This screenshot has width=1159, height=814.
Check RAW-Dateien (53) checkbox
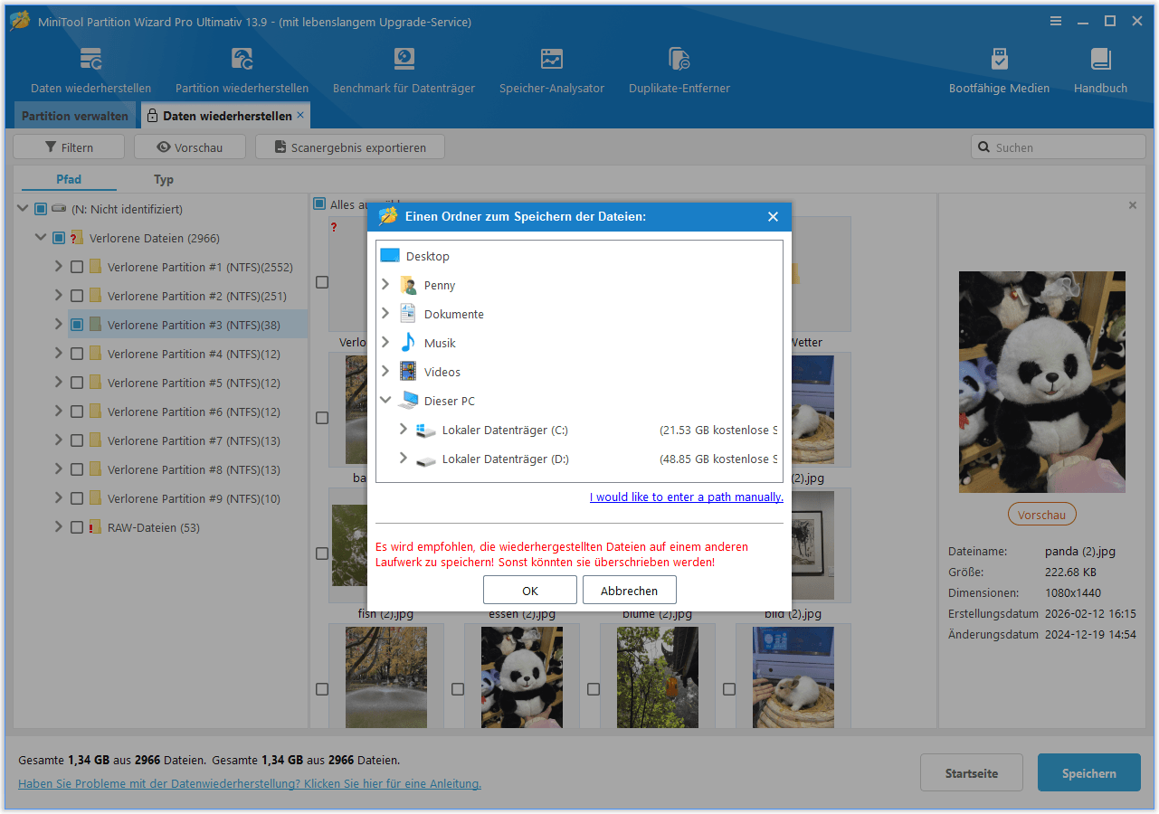76,527
